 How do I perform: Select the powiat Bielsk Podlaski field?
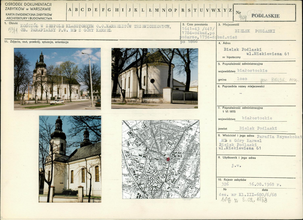coord(258,128)
